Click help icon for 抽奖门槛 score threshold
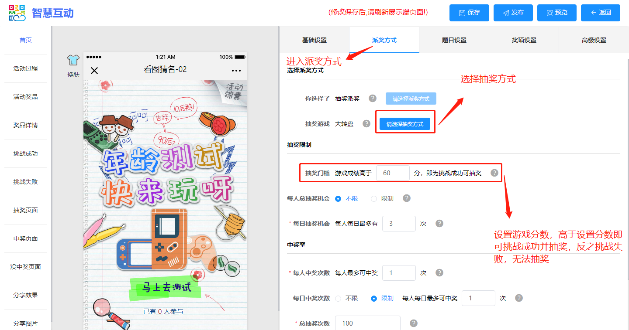This screenshot has width=629, height=330. (494, 173)
